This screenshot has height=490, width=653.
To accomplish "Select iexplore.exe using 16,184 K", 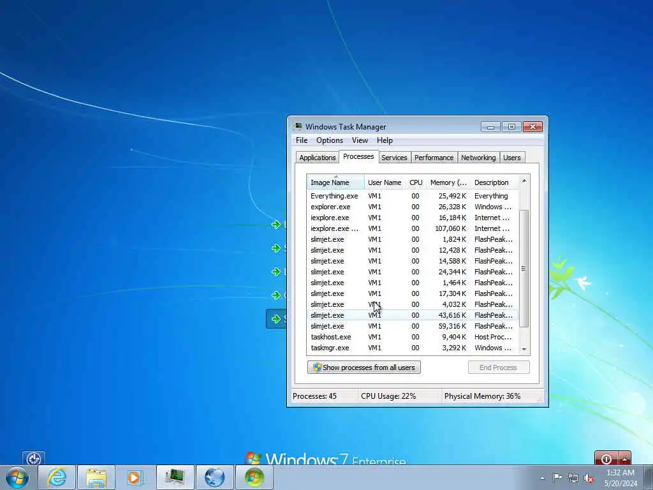I will (413, 218).
